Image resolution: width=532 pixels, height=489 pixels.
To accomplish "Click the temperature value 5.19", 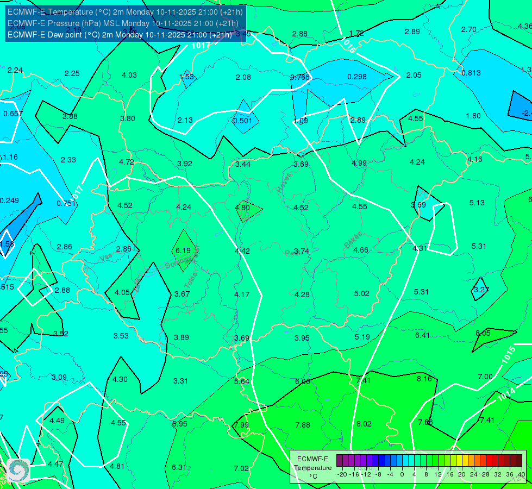I will pos(362,337).
